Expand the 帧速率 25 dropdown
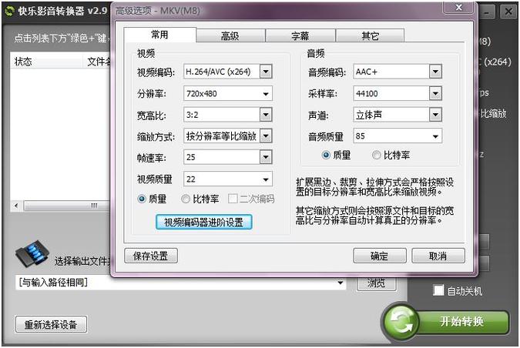Screen dimensions: 520x348 pyautogui.click(x=266, y=157)
